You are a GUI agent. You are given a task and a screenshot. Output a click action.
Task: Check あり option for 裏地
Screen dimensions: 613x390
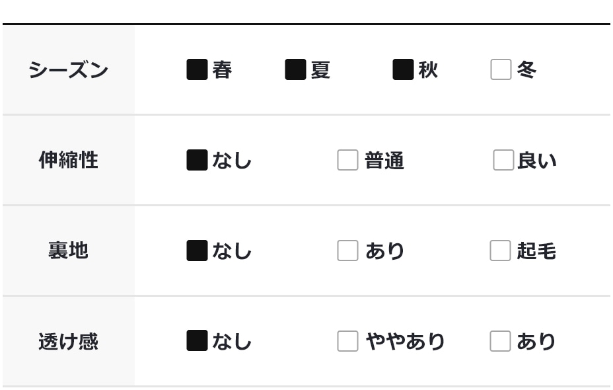[x=347, y=251]
